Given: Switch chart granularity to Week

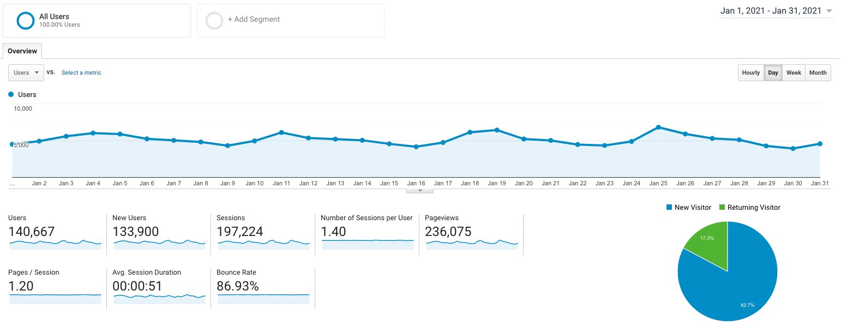Looking at the screenshot, I should pos(794,72).
